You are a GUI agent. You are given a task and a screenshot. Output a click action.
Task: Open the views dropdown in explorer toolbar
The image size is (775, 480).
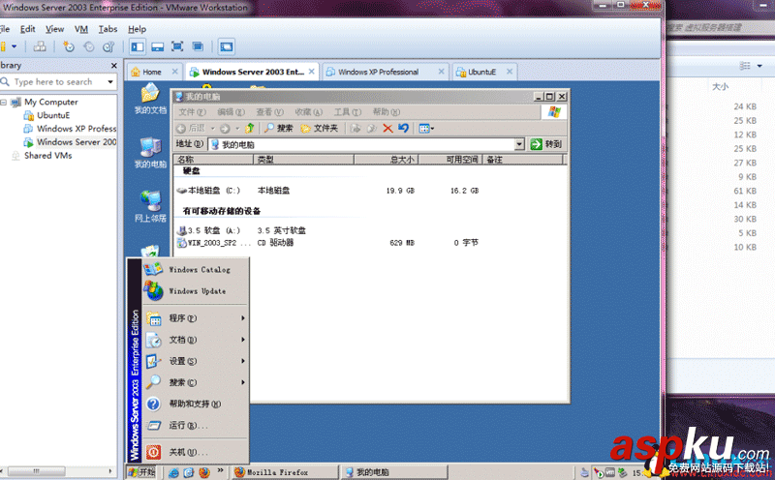[426, 129]
